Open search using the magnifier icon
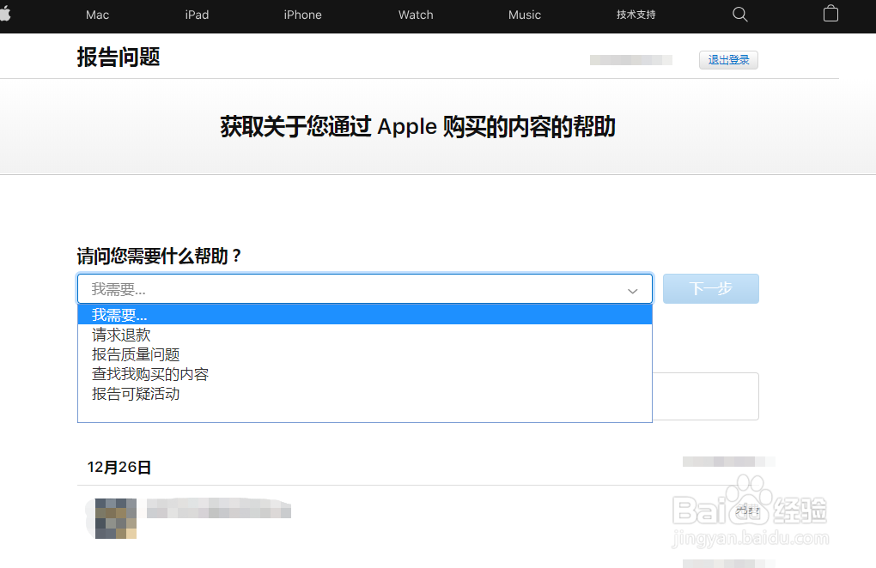This screenshot has width=876, height=568. pos(739,15)
